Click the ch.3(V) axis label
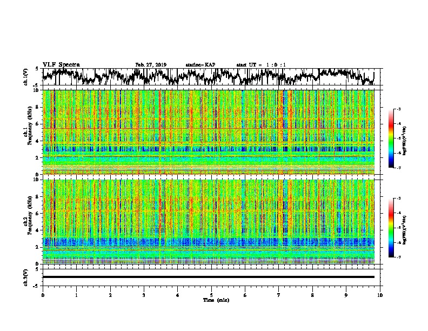This screenshot has height=331, width=428. point(26,277)
